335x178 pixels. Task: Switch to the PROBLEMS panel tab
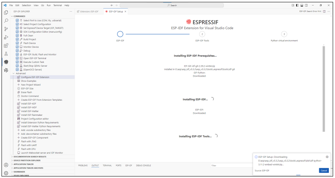point(83,166)
